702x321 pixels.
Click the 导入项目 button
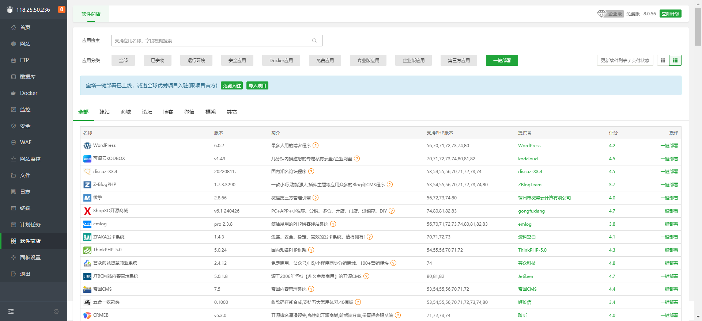tap(257, 85)
